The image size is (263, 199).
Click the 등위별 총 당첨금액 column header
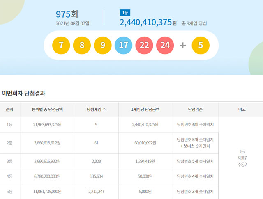[47, 110]
